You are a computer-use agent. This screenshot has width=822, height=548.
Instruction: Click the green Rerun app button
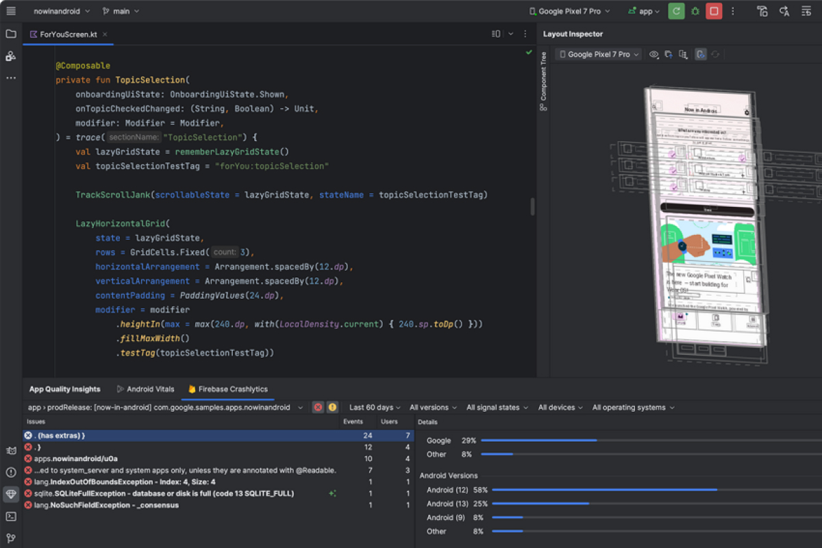click(x=676, y=11)
